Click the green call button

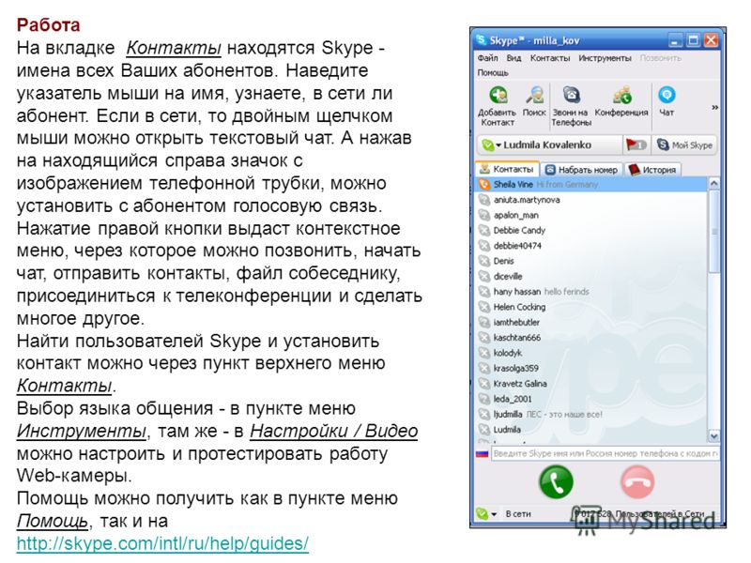click(x=556, y=482)
